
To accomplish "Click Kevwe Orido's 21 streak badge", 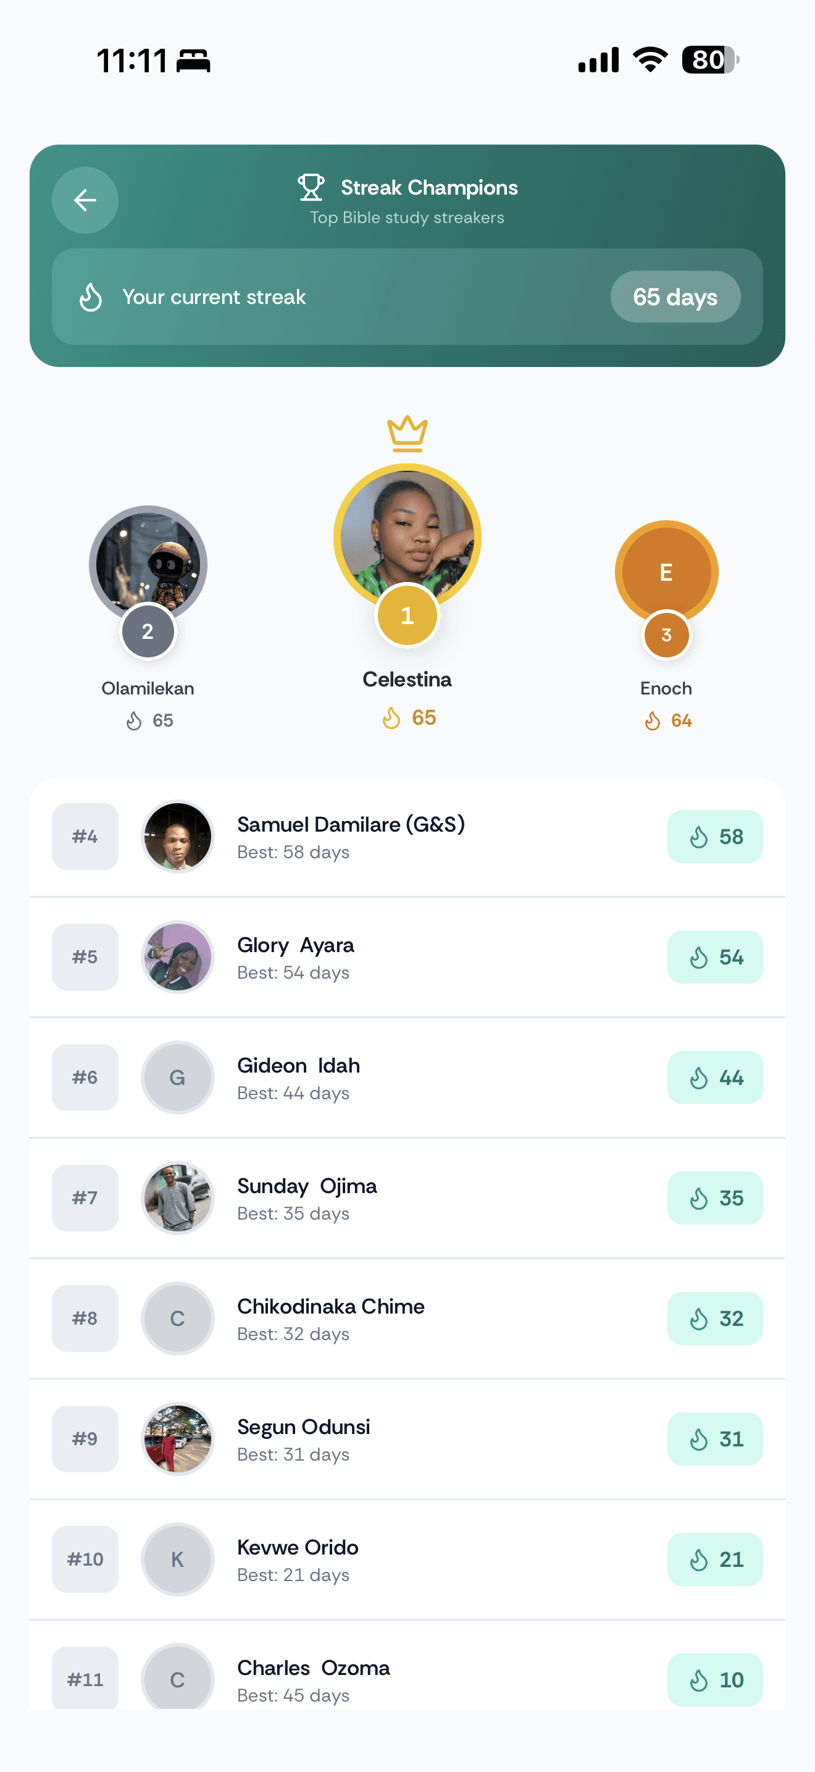I will 715,1559.
